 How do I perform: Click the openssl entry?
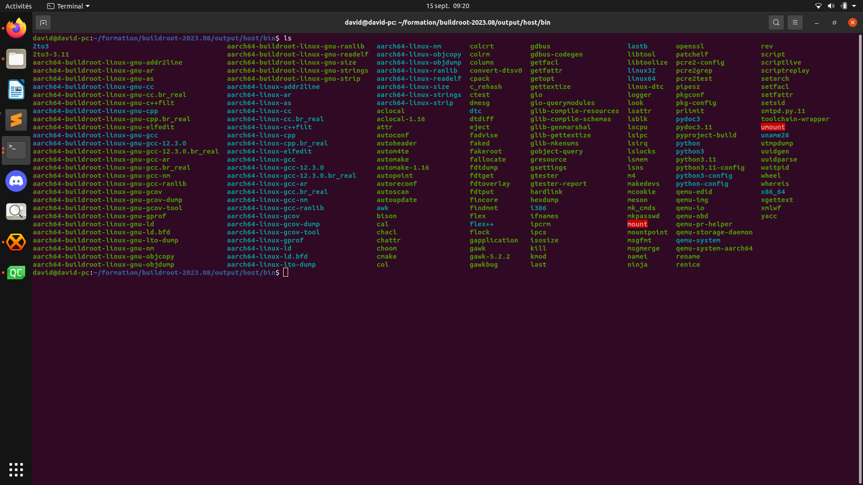pyautogui.click(x=690, y=46)
